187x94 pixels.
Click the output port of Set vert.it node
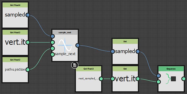click(x=138, y=79)
